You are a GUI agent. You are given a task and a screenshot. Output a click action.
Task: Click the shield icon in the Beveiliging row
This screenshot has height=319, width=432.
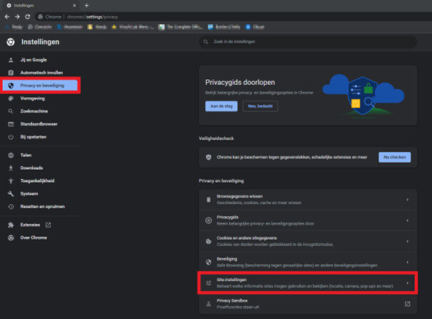click(209, 263)
